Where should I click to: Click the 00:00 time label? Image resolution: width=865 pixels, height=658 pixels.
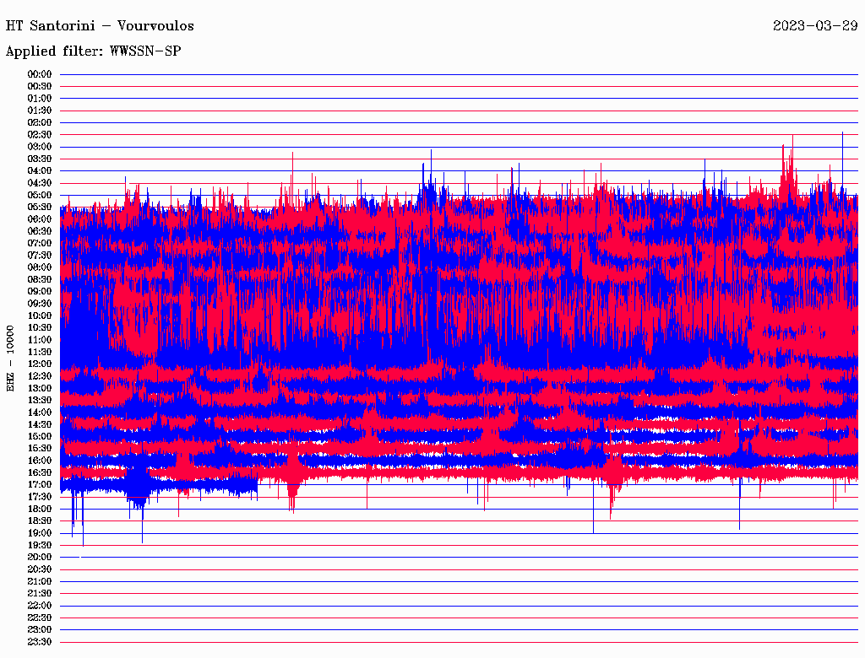(x=40, y=74)
